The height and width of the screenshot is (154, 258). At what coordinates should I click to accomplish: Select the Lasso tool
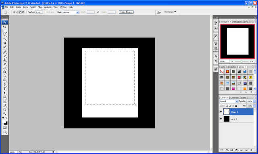(x=5, y=35)
